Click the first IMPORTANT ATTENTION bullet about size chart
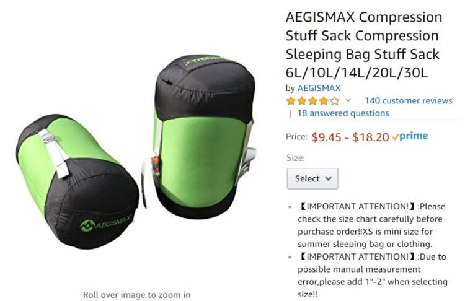 [371, 225]
